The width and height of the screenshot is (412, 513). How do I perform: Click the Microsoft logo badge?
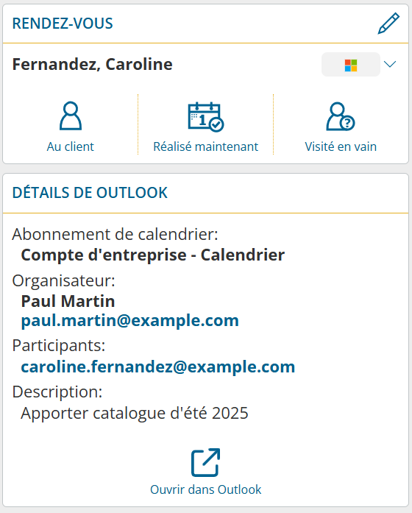coord(351,65)
